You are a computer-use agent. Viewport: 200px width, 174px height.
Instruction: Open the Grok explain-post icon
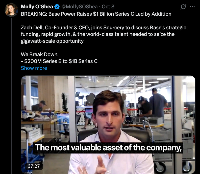pyautogui.click(x=183, y=7)
